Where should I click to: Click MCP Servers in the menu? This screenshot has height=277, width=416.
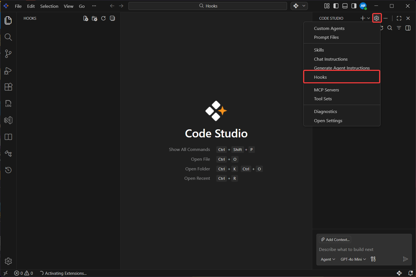pos(326,90)
